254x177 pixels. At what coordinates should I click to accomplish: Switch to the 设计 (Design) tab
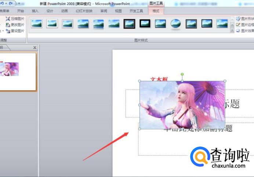50,11
